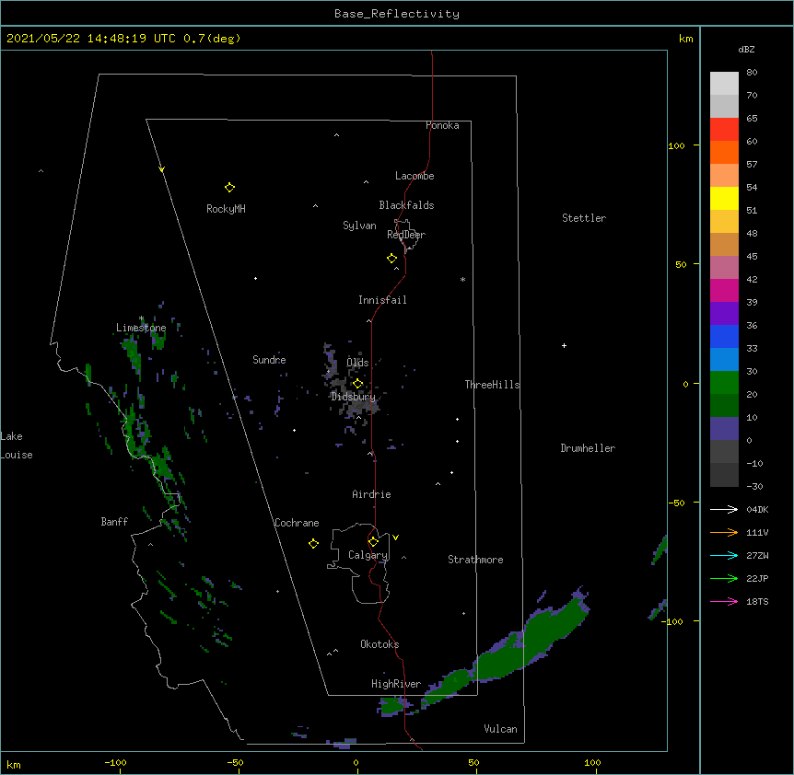Click the Limestone label
This screenshot has width=794, height=775.
pos(141,328)
